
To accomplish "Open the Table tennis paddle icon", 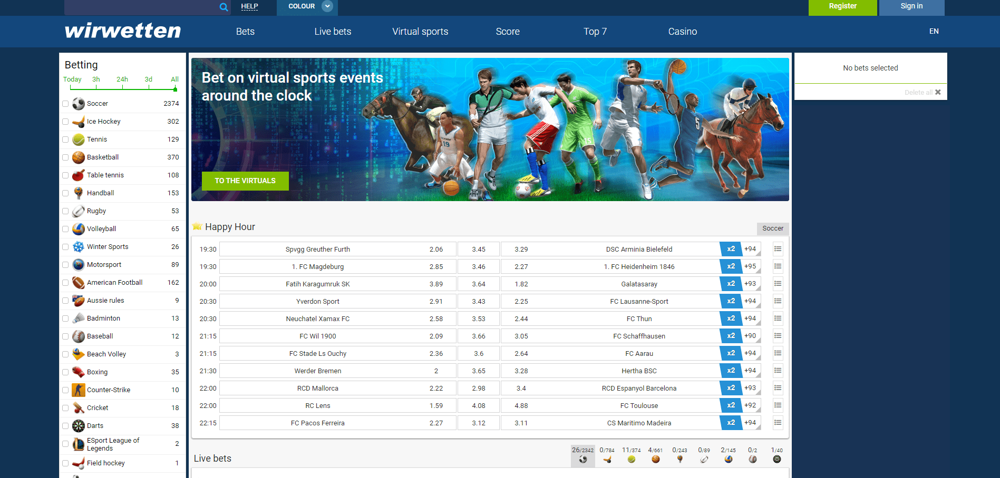I will pos(79,175).
